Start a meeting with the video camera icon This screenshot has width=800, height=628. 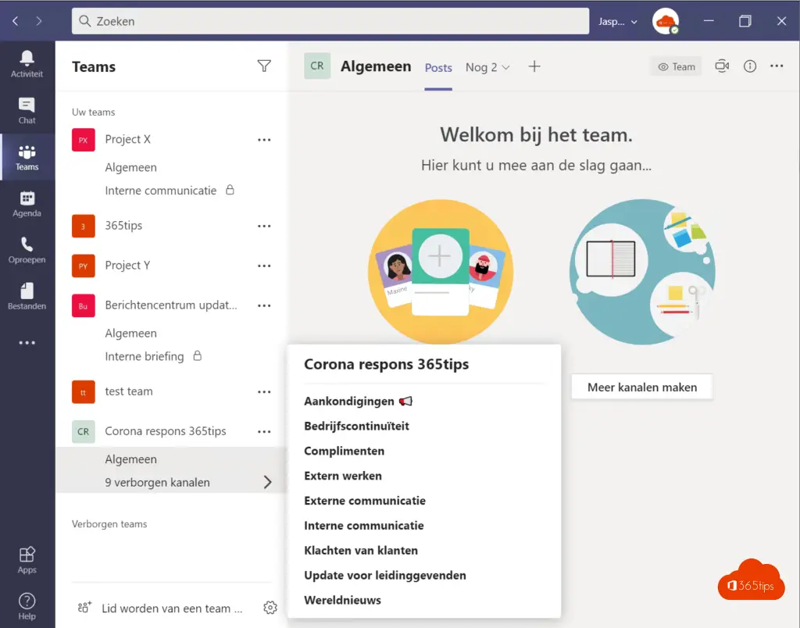point(722,66)
